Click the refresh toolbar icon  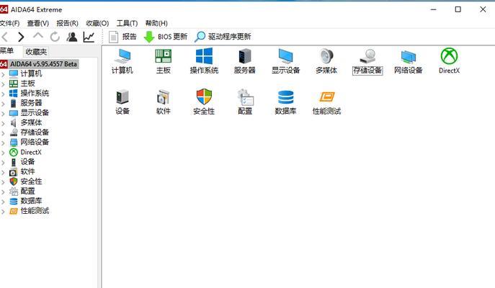55,37
